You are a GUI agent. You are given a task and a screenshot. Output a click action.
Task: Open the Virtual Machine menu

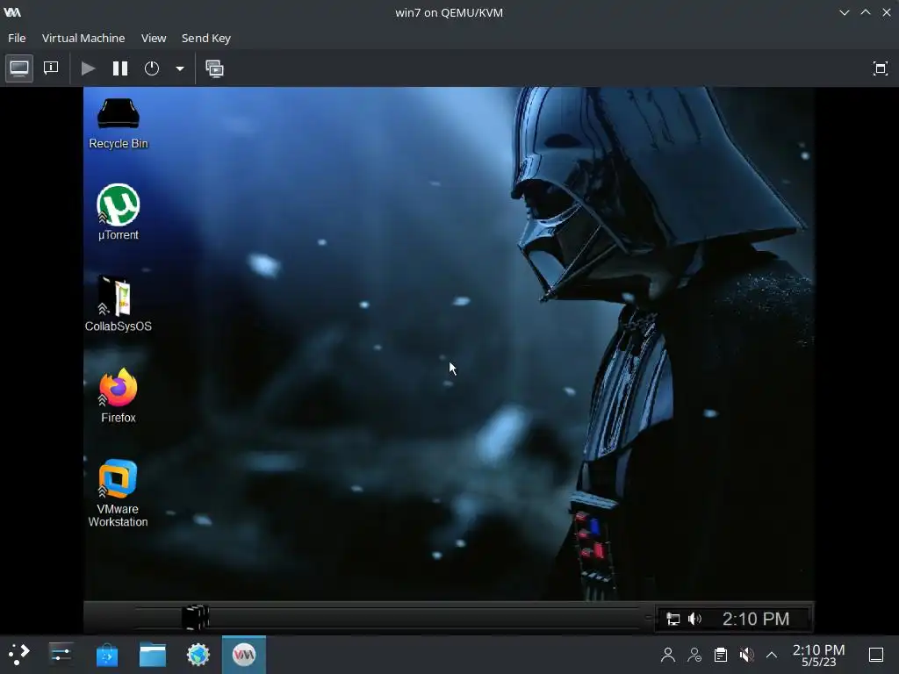(x=83, y=38)
